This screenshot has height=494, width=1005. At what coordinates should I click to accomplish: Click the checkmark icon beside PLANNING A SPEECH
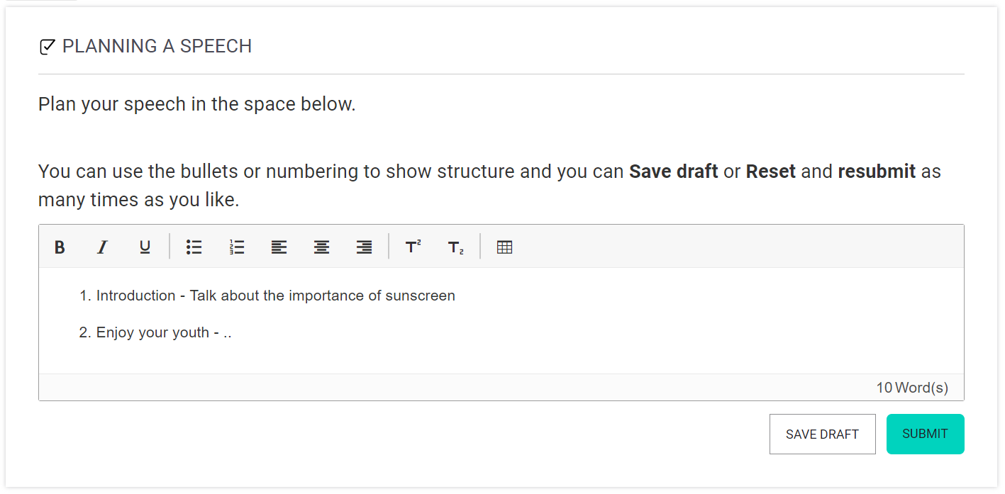(x=46, y=46)
